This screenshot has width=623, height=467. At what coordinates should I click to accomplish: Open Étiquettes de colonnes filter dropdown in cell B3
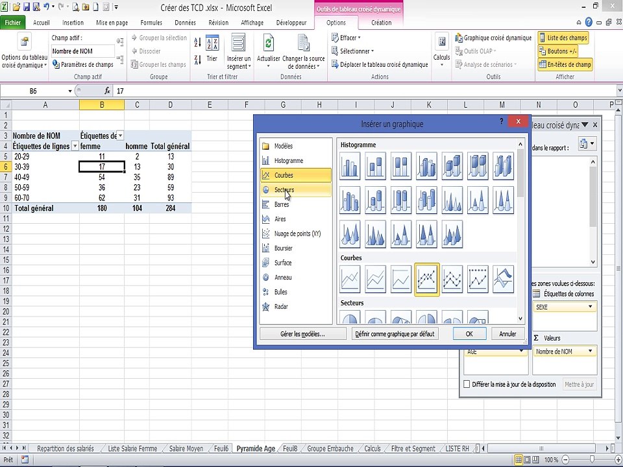point(121,136)
